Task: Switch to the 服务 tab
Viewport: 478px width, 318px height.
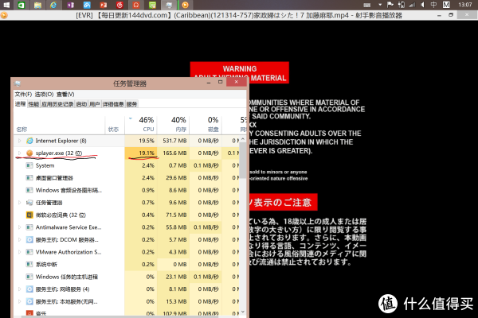Action: pos(131,104)
